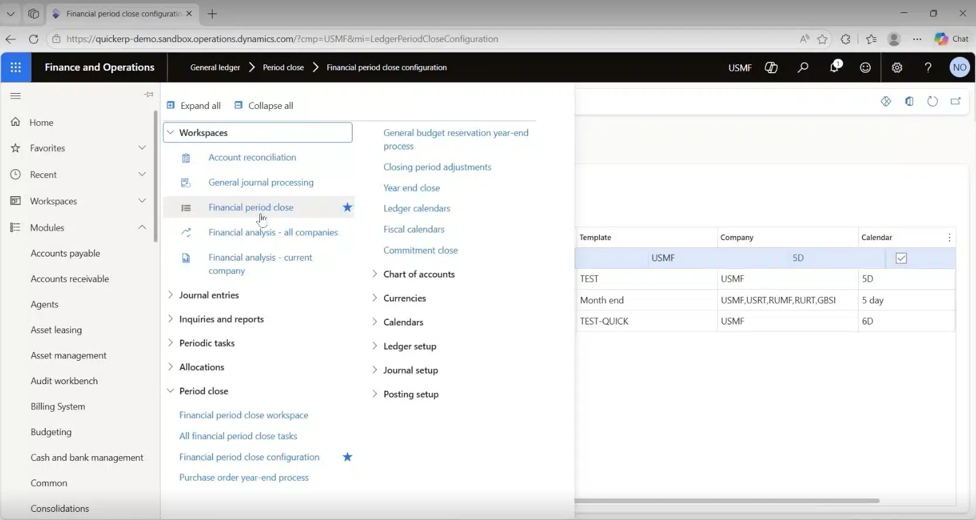This screenshot has width=976, height=520.
Task: Toggle favorite star for Financial period close configuration
Action: [348, 457]
